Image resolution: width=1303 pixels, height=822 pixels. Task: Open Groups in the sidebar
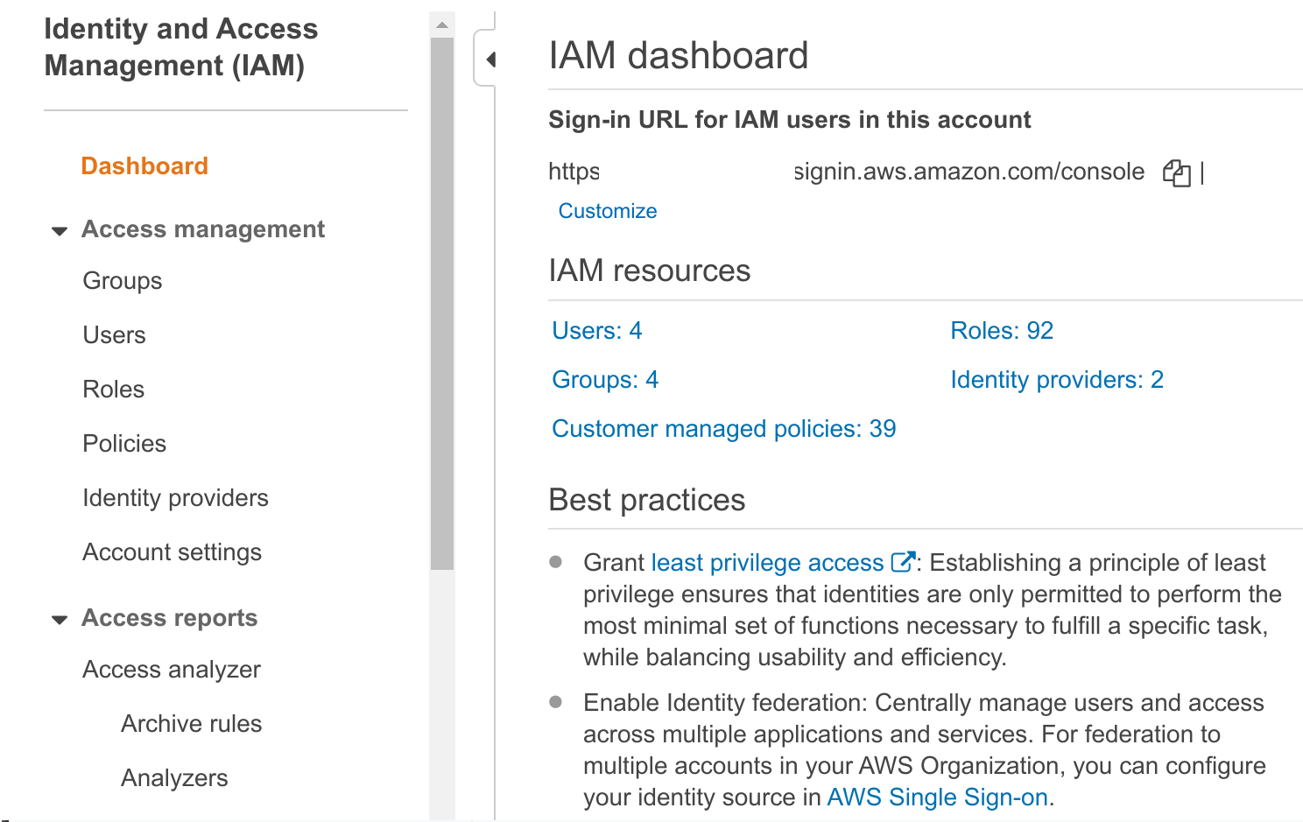pyautogui.click(x=123, y=281)
